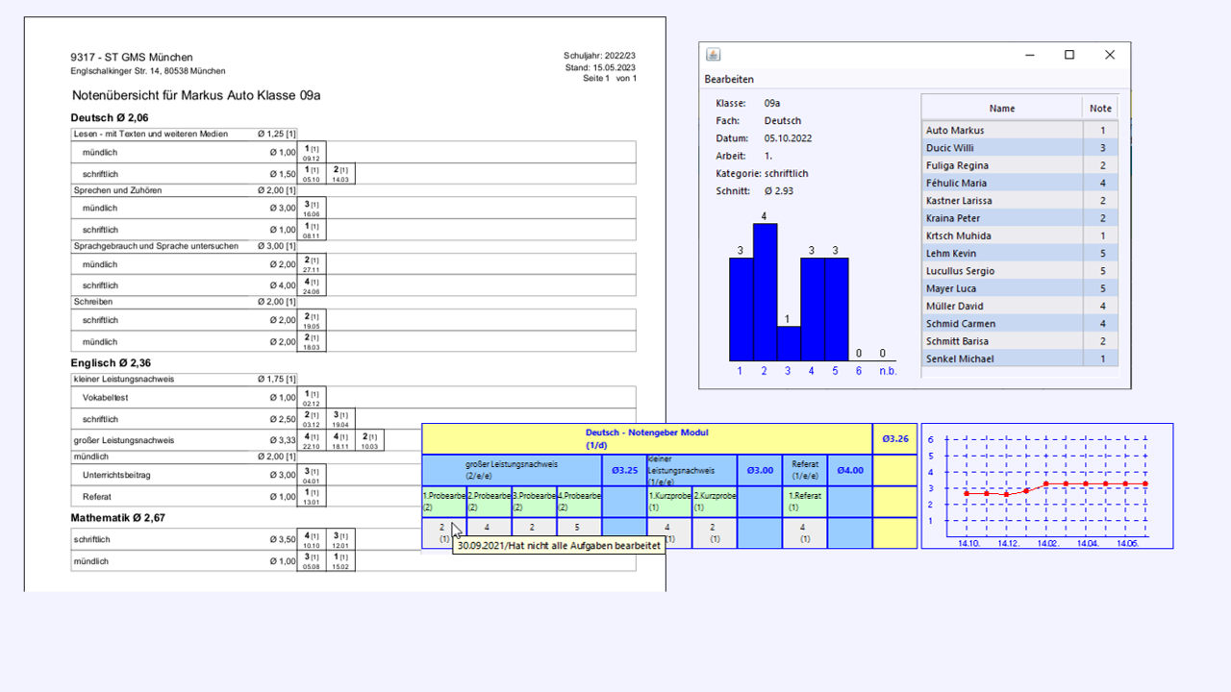
Task: Click the Ø3.26 overall average cell
Action: [x=895, y=438]
